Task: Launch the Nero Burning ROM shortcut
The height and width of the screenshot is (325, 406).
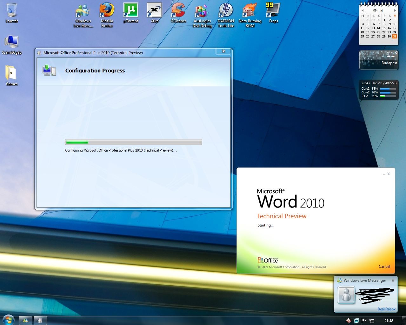Action: click(250, 15)
